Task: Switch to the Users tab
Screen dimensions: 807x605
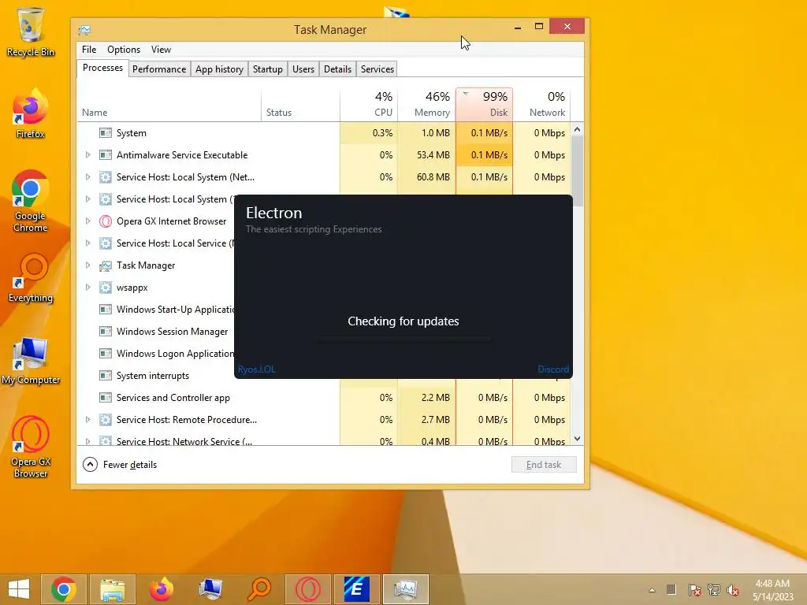Action: coord(303,69)
